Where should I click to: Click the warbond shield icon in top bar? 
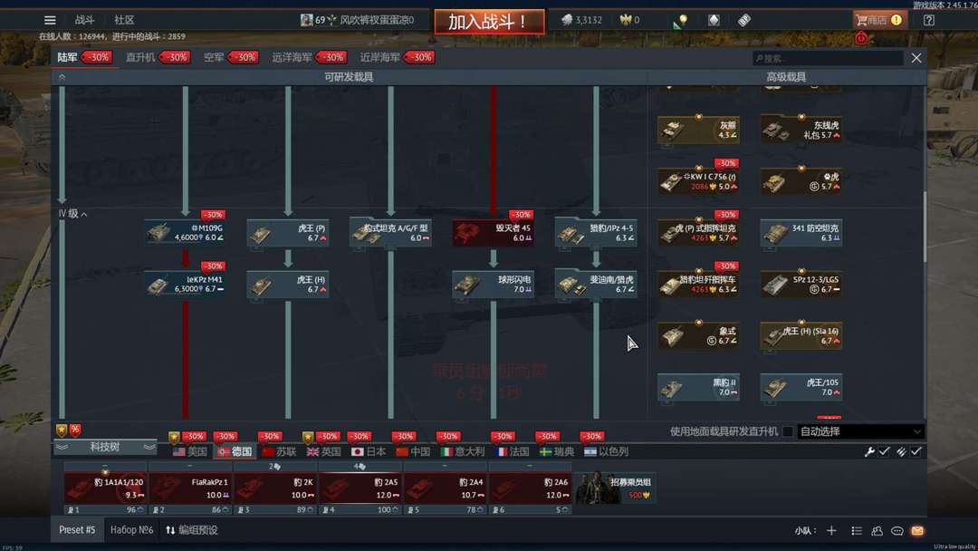point(714,20)
